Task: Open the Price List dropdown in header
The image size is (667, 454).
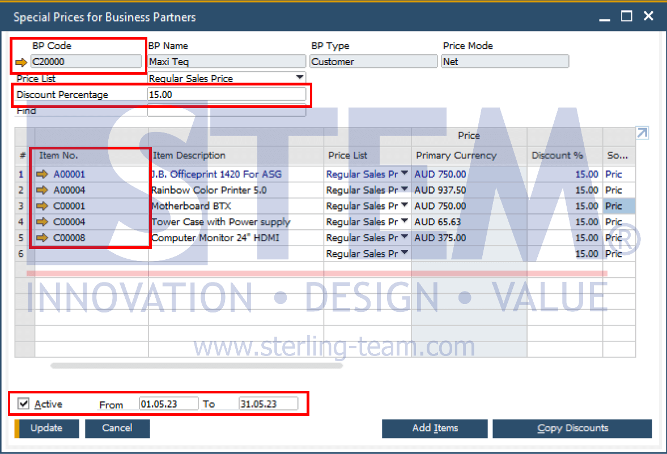Action: click(x=300, y=78)
